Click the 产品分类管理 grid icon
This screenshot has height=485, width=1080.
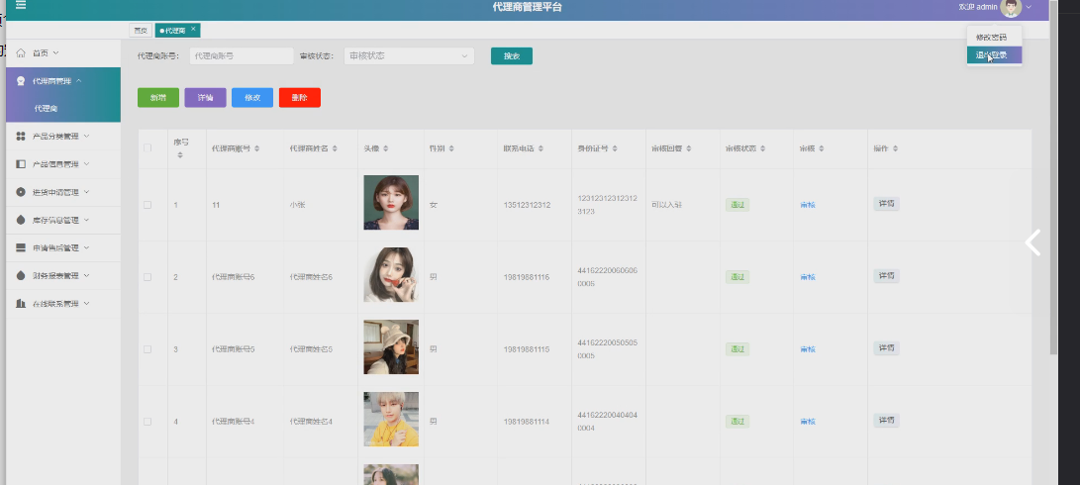click(x=21, y=137)
